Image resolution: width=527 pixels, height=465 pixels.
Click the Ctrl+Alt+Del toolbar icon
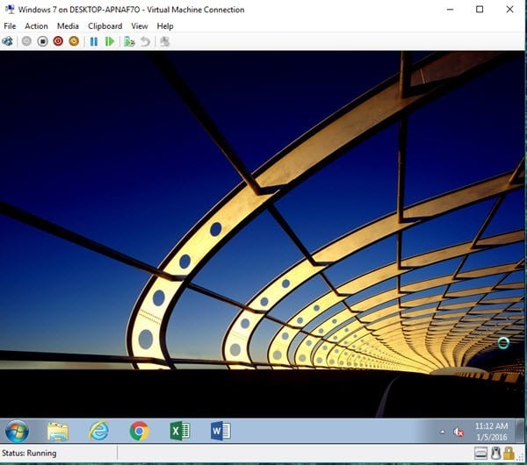click(x=8, y=41)
